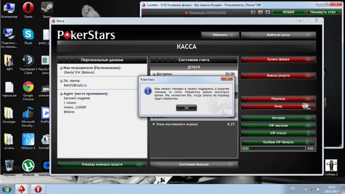
Task: Open TeamSpeak 3 Client shortcut
Action: 28,65
